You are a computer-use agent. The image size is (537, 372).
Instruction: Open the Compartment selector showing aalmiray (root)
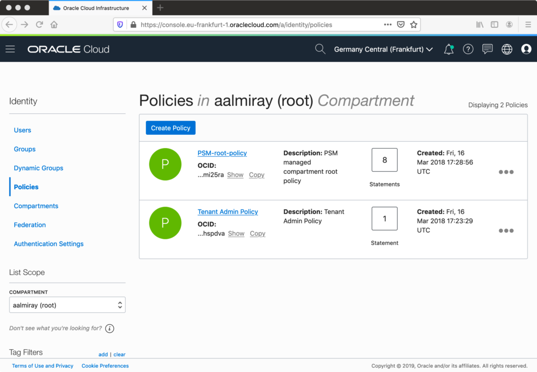click(x=67, y=304)
